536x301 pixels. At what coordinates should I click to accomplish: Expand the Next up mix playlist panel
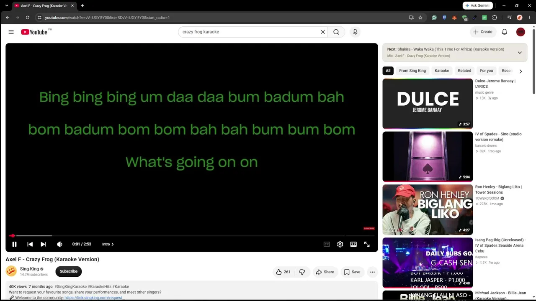pos(520,53)
